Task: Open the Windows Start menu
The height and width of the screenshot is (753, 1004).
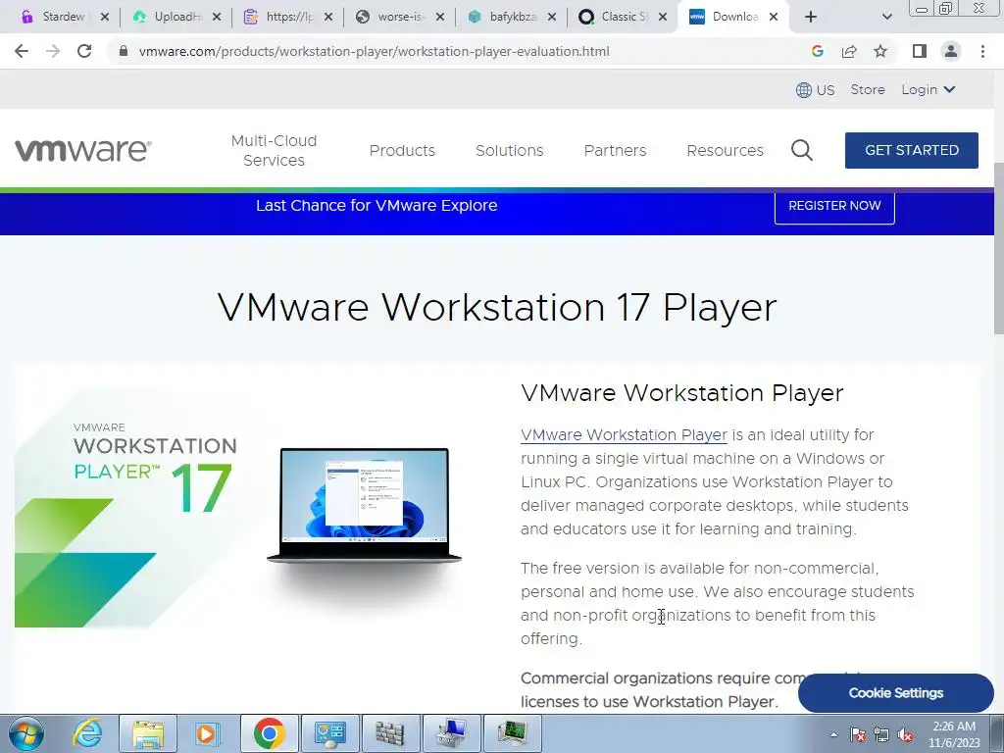Action: [x=25, y=733]
